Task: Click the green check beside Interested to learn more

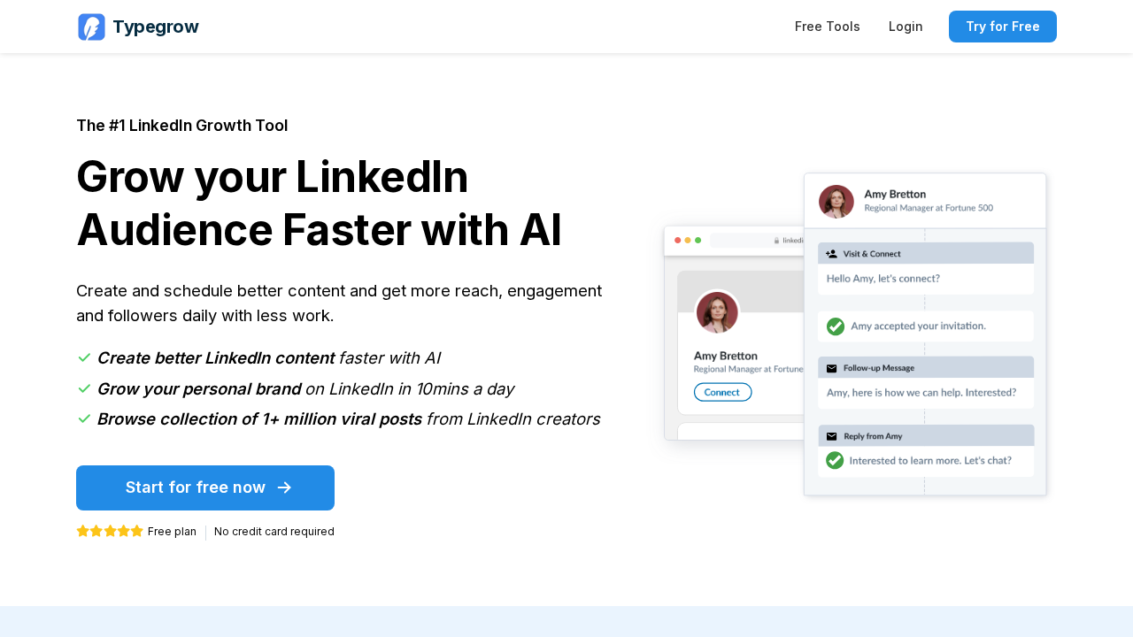Action: point(834,460)
